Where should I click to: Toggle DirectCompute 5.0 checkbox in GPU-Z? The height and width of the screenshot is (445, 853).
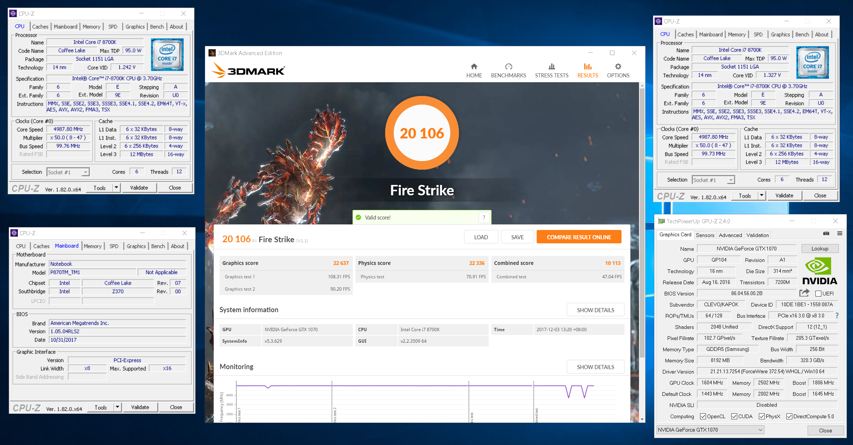click(x=789, y=416)
